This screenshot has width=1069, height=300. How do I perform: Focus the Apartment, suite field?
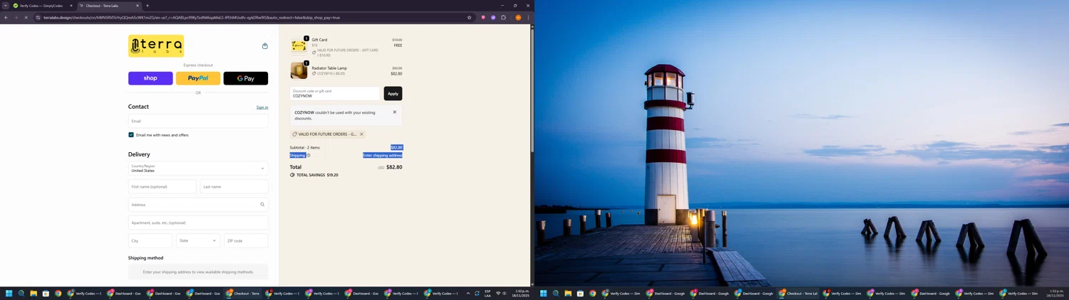(x=198, y=223)
